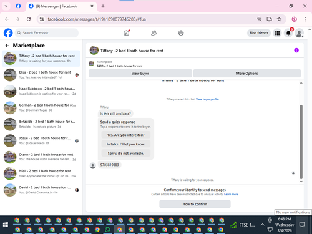
Task: Send quick reply 'Sorry, it's not available.'
Action: [126, 154]
